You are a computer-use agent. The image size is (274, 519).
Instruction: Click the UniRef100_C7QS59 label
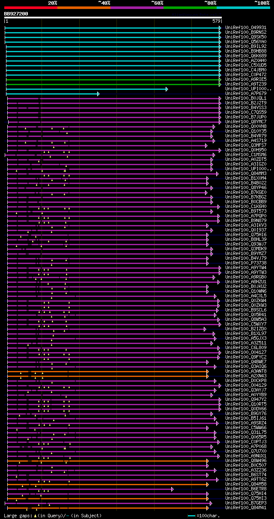[x=246, y=112]
